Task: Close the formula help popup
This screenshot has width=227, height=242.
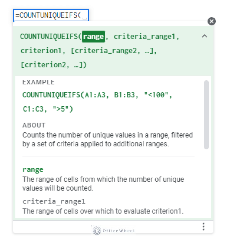Action: click(211, 21)
